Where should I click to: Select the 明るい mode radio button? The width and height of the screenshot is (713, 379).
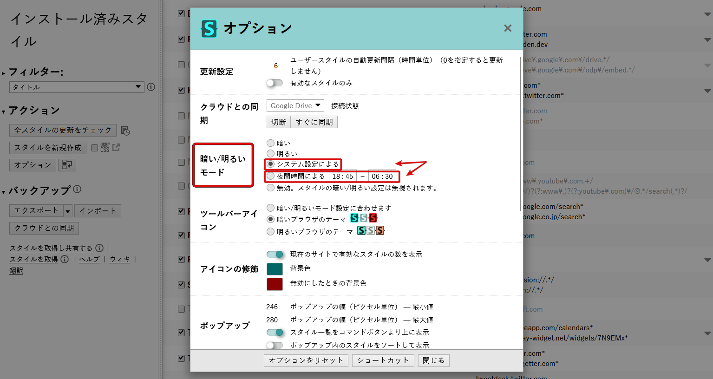pos(270,153)
